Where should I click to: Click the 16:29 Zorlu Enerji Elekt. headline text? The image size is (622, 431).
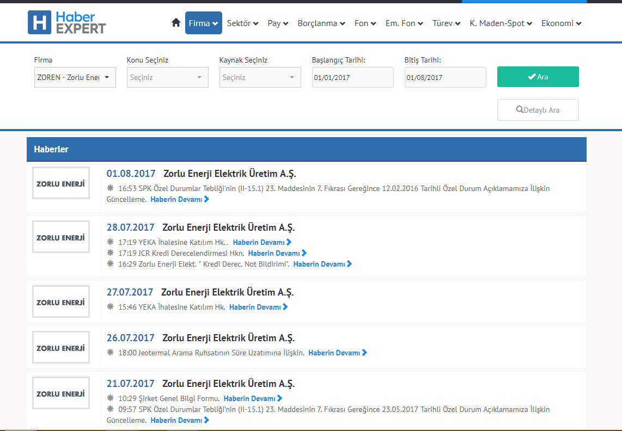click(204, 264)
